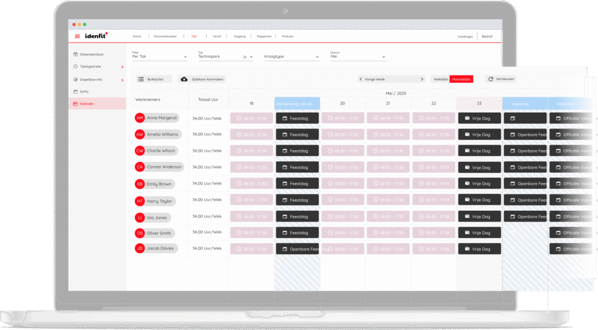Image resolution: width=598 pixels, height=330 pixels.
Task: Click the Vernieuwen refresh icon
Action: pos(491,79)
